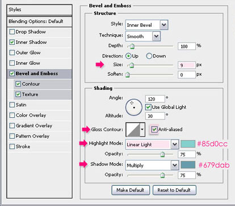Click the angle dial light direction control

(134, 107)
